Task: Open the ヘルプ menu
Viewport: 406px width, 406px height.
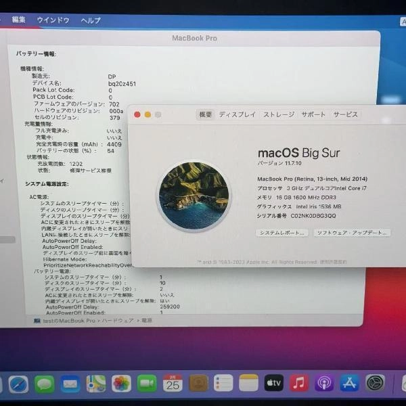Action: (91, 20)
